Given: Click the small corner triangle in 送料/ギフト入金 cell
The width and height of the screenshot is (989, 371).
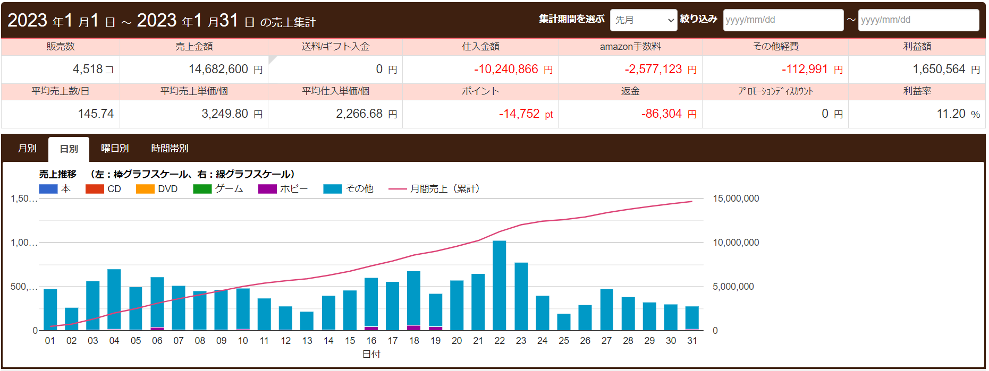Looking at the screenshot, I should tap(272, 58).
